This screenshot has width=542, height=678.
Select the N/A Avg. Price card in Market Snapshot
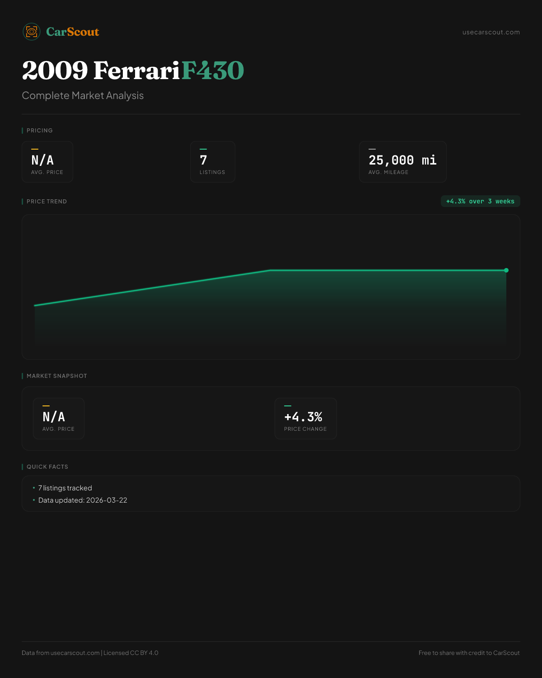click(59, 419)
